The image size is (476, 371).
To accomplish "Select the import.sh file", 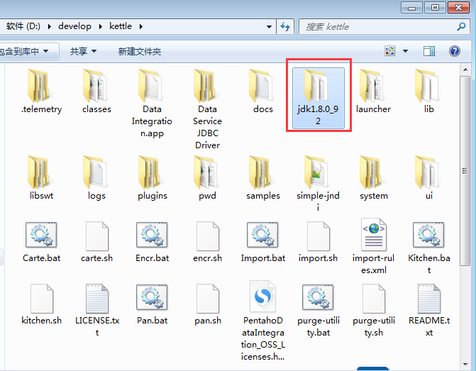I will pos(318,242).
